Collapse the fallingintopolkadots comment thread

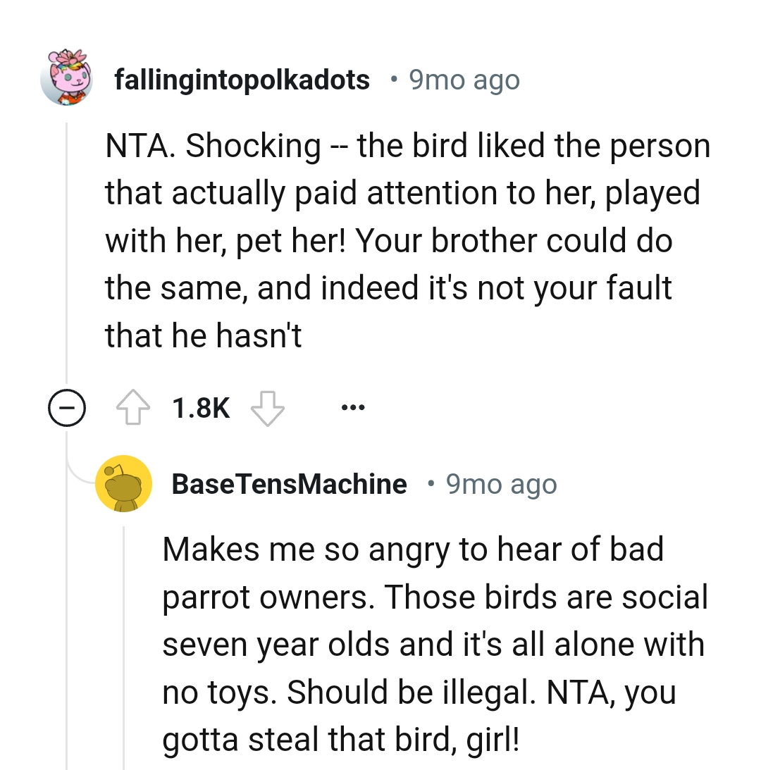(x=66, y=406)
